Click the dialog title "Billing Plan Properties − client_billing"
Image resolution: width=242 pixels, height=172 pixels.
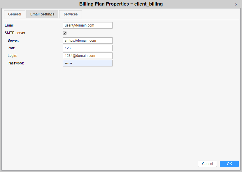click(x=121, y=4)
